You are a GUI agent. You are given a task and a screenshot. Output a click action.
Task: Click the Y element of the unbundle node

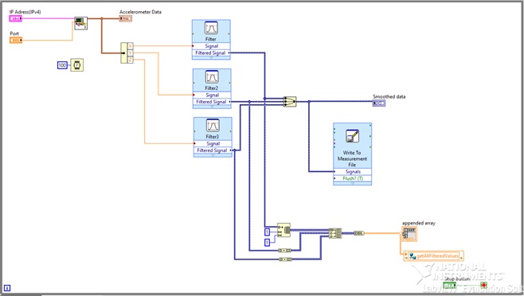130,53
